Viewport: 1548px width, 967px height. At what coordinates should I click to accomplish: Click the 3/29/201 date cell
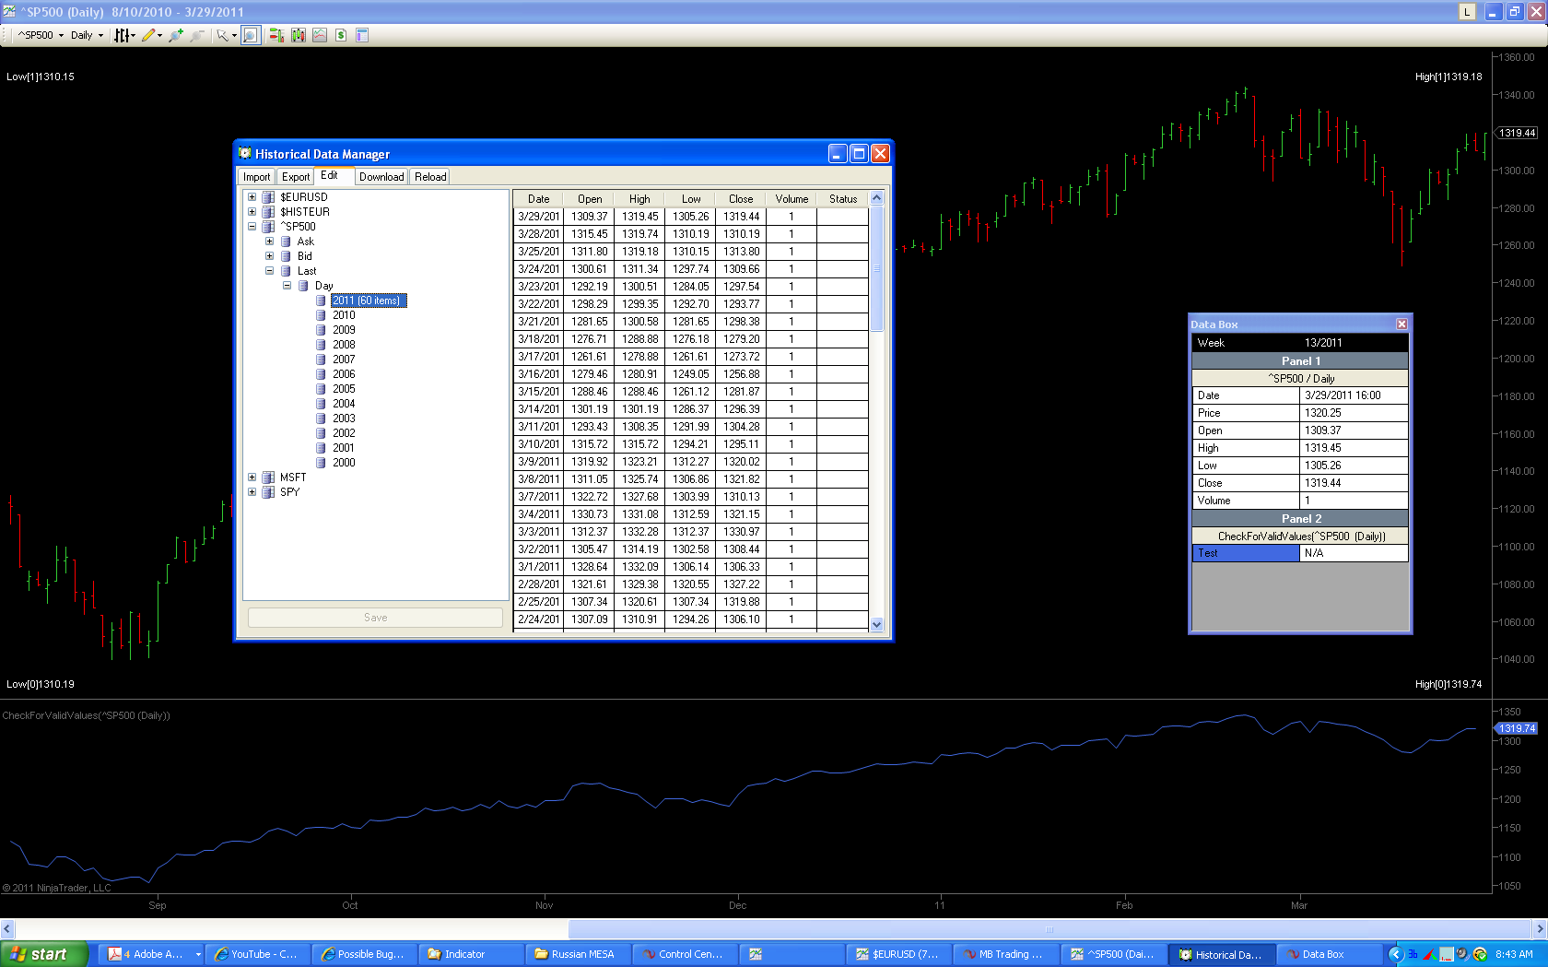coord(538,217)
